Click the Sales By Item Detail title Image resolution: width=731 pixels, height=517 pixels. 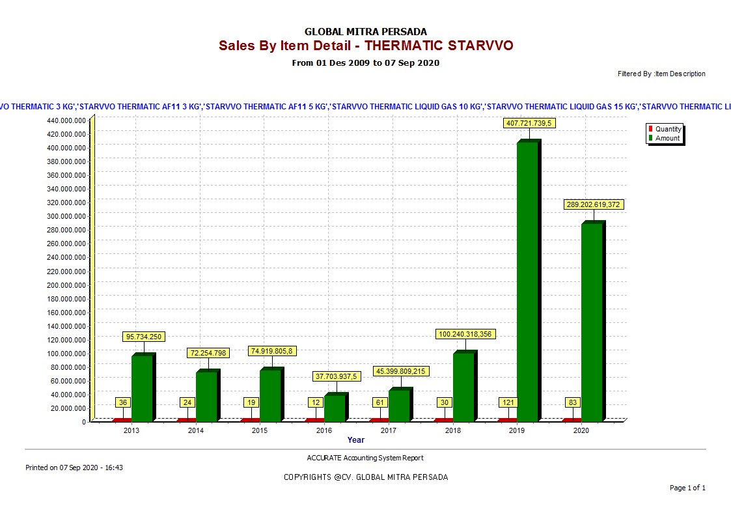tap(366, 46)
